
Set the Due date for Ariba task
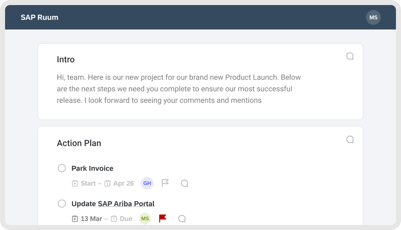coord(126,219)
